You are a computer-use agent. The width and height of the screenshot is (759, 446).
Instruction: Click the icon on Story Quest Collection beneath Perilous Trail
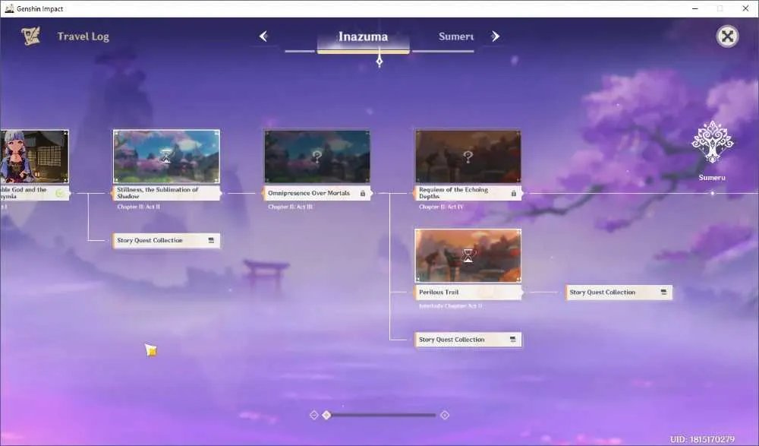513,340
